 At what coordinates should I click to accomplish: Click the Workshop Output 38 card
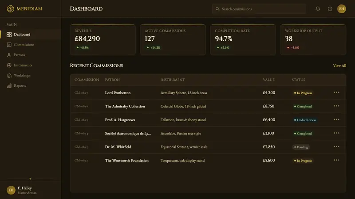[x=313, y=40]
